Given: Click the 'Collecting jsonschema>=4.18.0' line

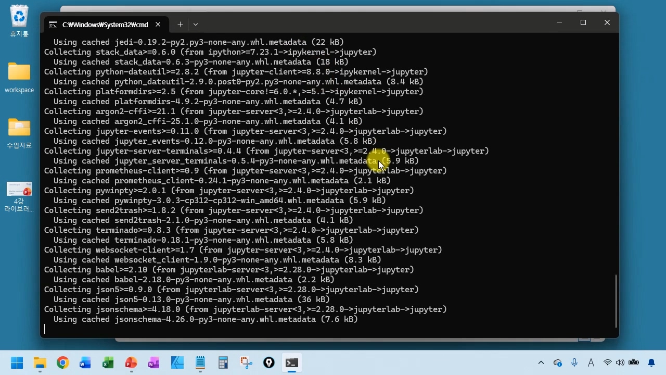Looking at the screenshot, I should click(x=246, y=309).
